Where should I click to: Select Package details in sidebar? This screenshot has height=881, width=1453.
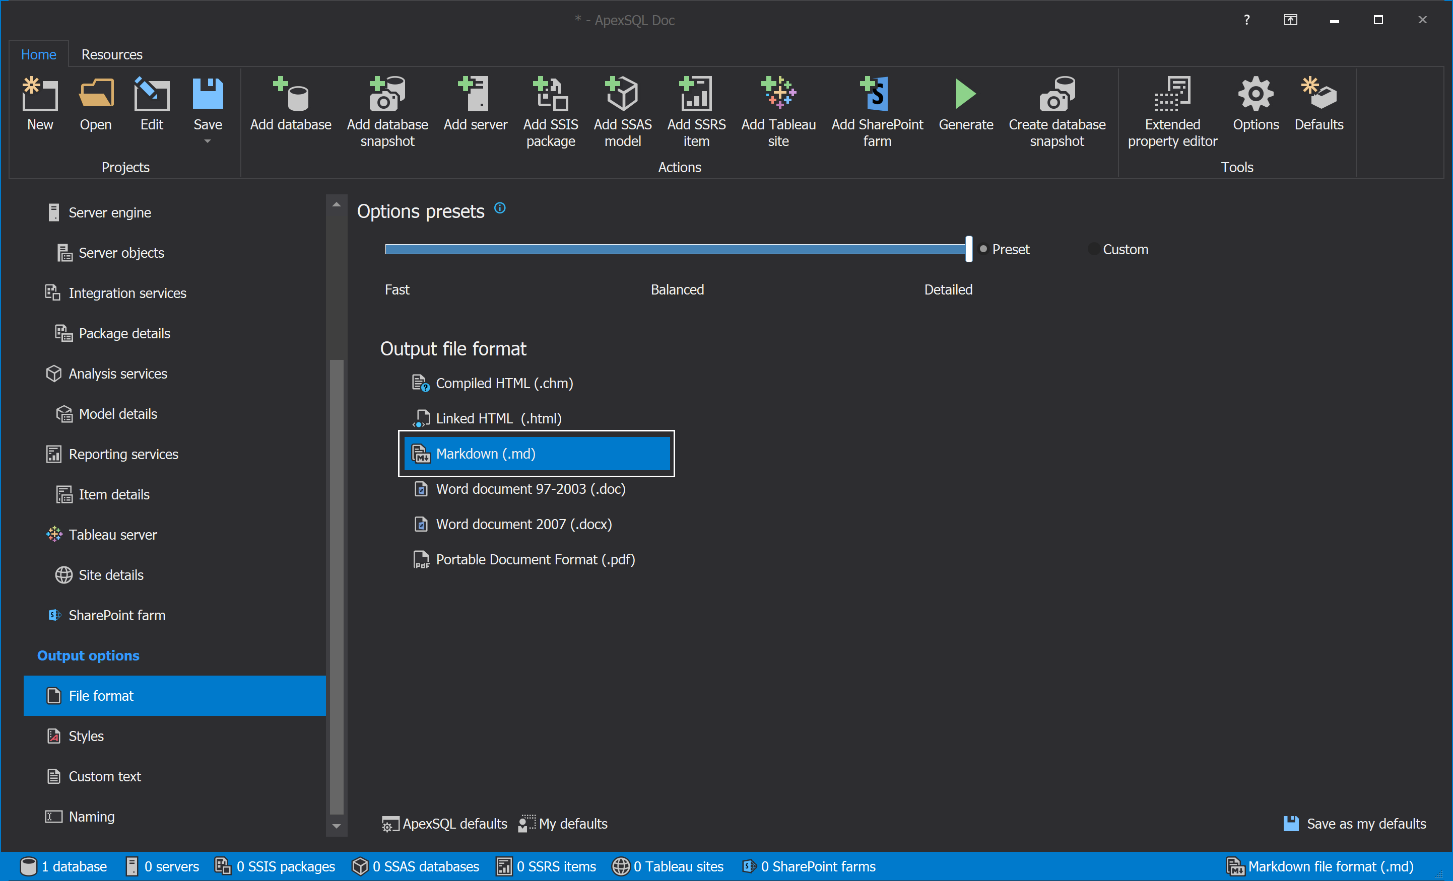(174, 333)
